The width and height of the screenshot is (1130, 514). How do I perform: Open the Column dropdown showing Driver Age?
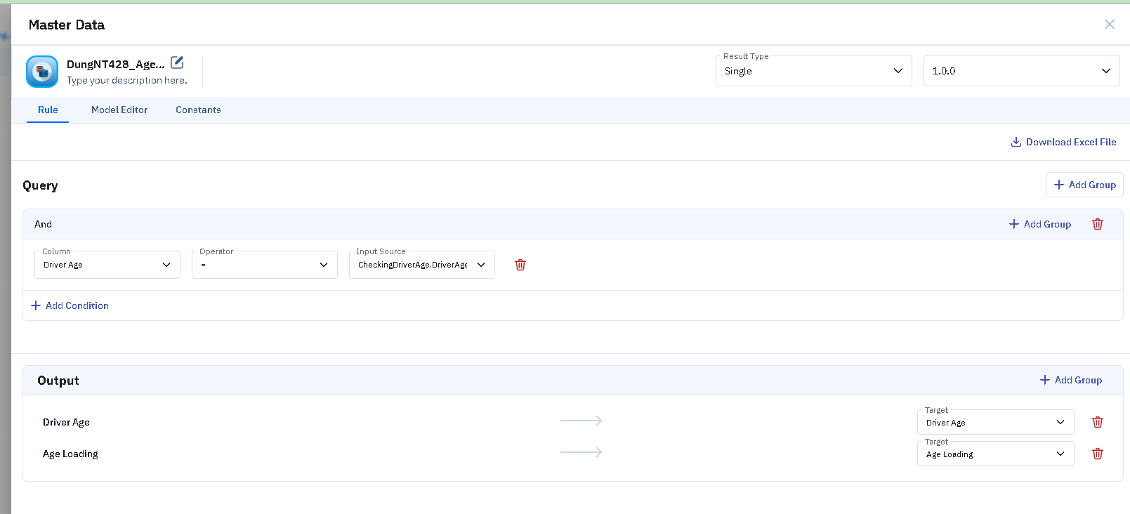pos(107,265)
